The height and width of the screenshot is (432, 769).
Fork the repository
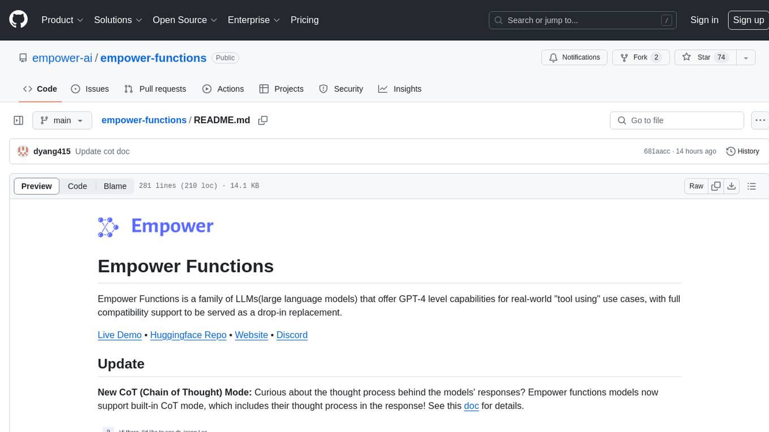(x=641, y=58)
